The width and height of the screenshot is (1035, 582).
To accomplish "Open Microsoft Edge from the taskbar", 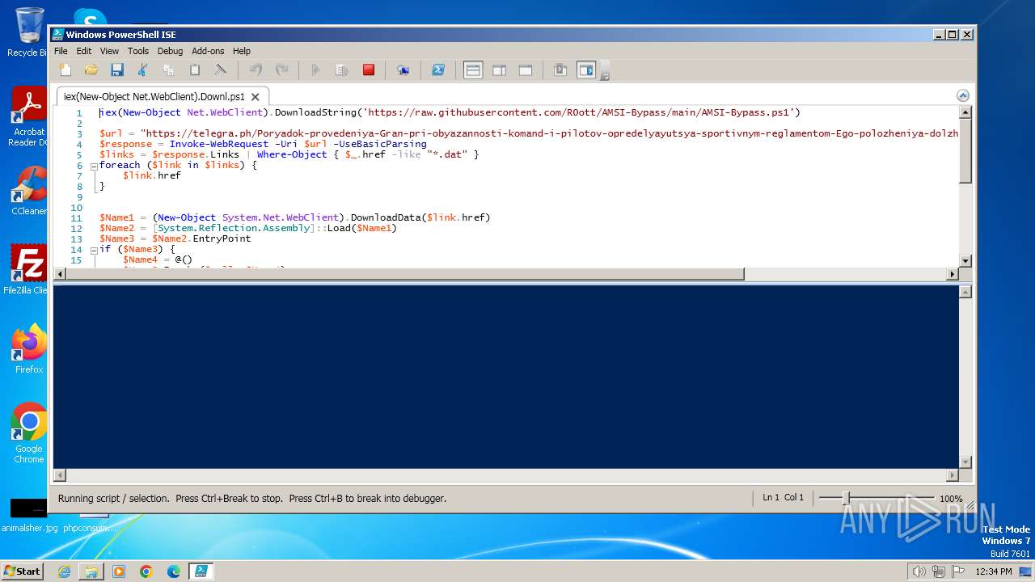I will pyautogui.click(x=174, y=571).
